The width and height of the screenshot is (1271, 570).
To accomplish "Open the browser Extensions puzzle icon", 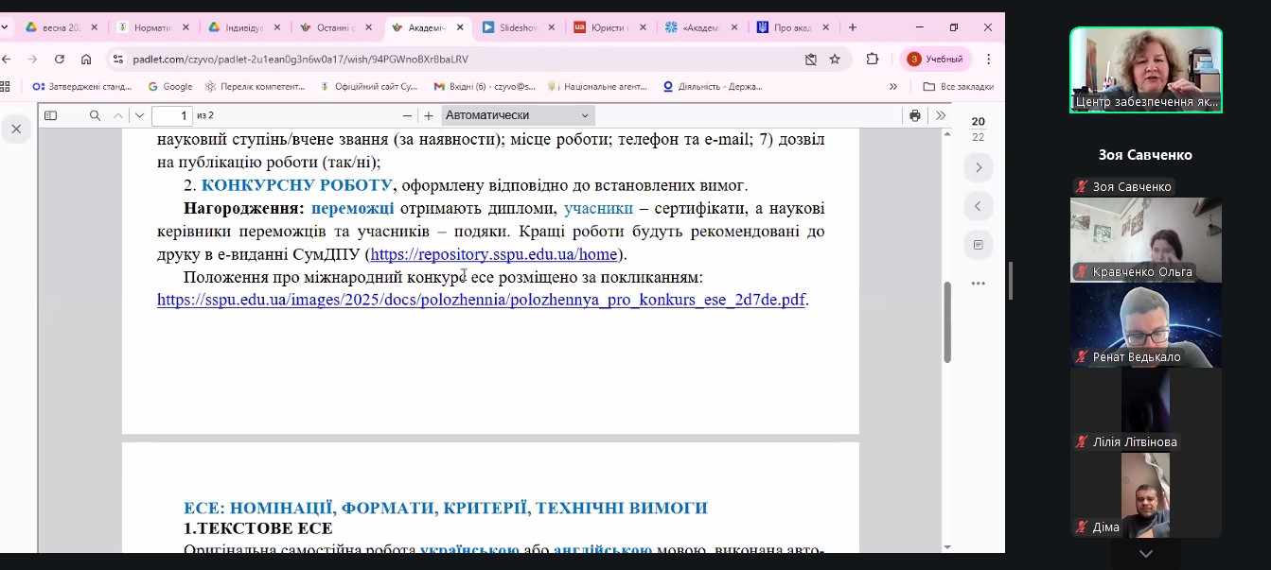I will 872,59.
